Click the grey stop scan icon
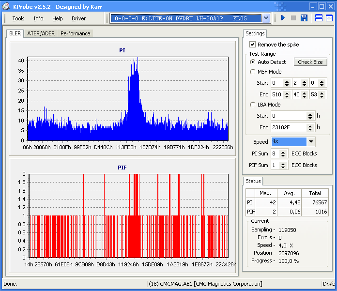The width and height of the screenshot is (337, 291). [x=293, y=18]
